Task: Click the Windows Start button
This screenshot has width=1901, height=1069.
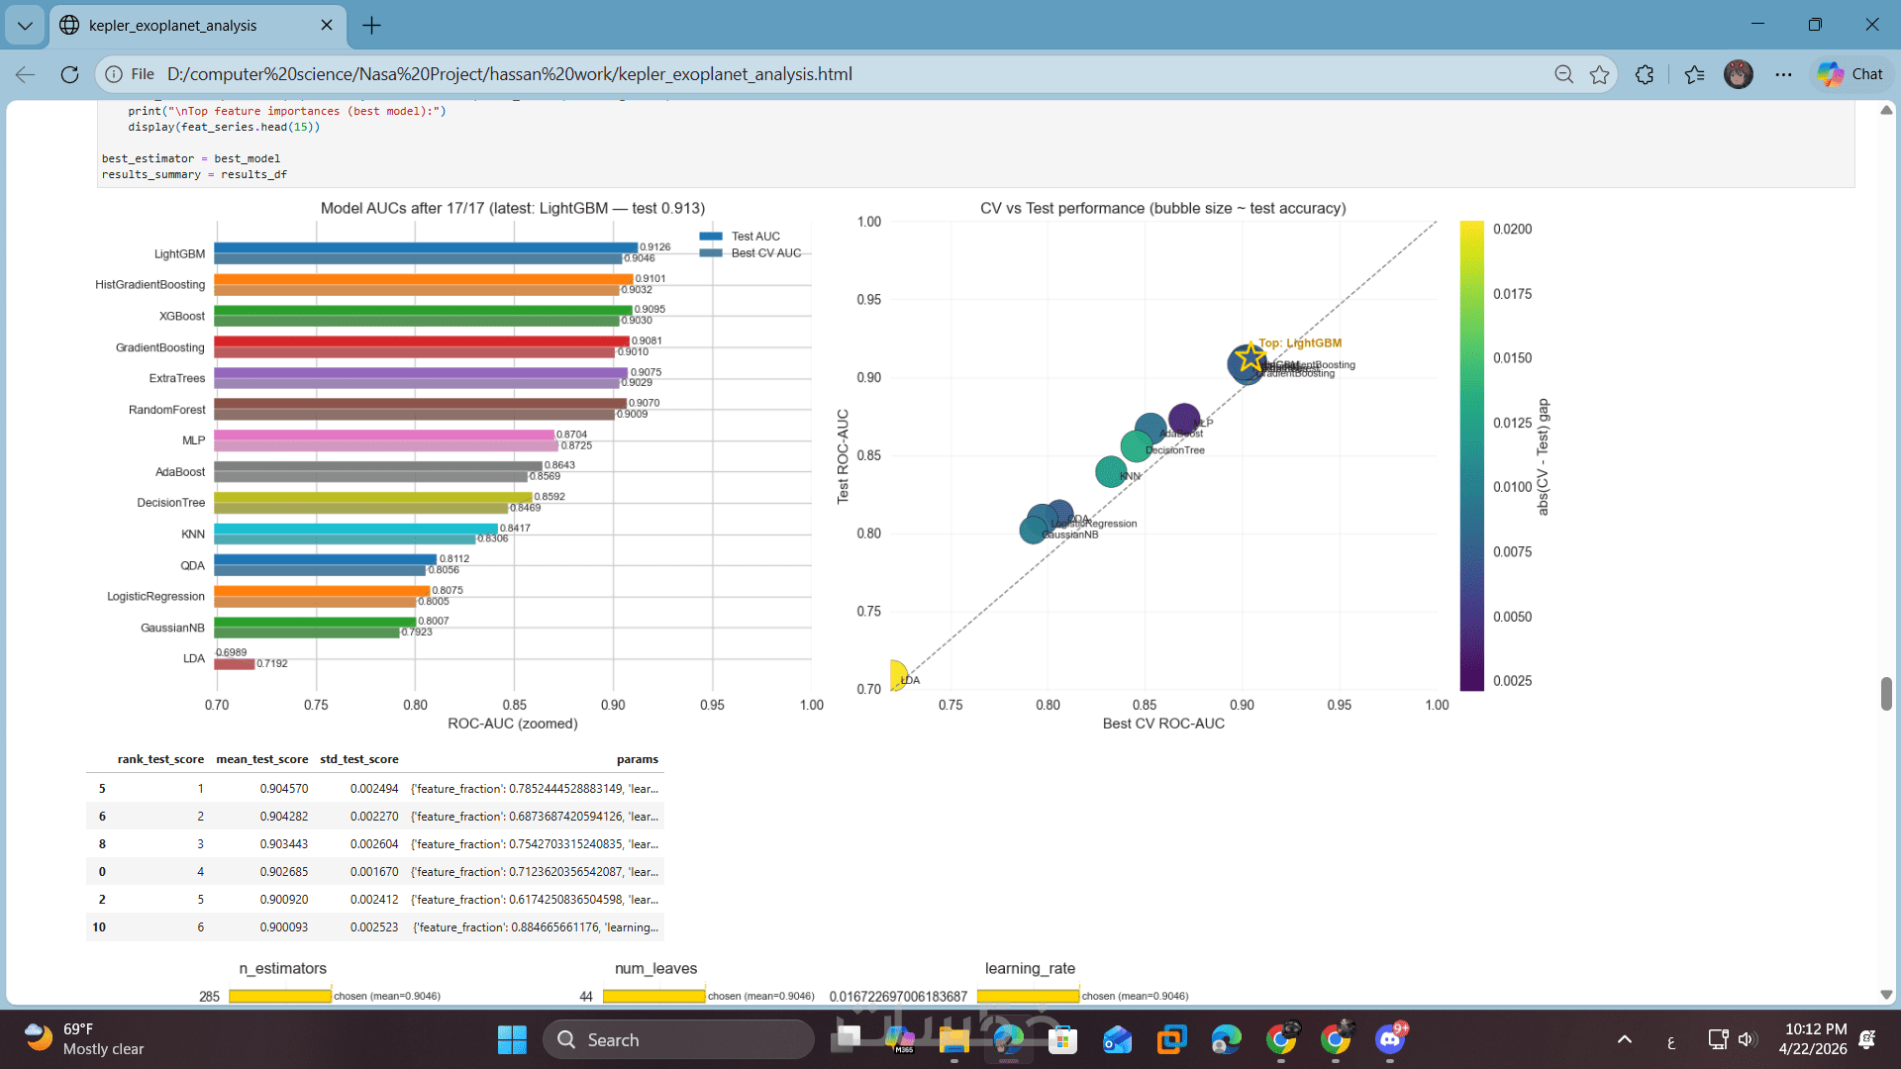Action: point(512,1039)
